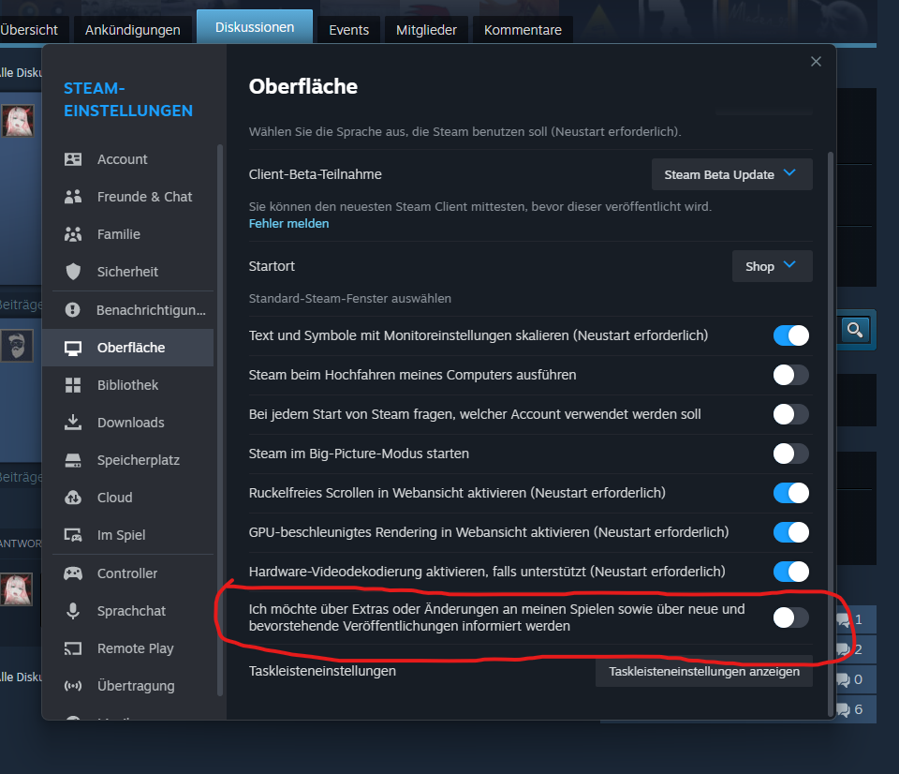899x774 pixels.
Task: Select the Im Spiel overlay icon
Action: point(73,535)
